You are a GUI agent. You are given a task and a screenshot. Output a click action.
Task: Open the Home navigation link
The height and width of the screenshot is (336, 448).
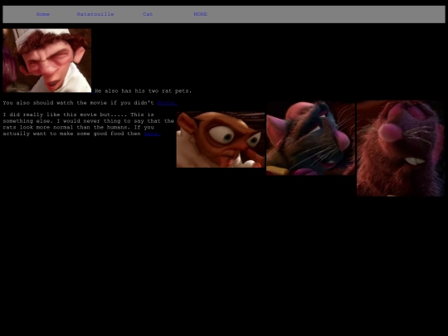43,14
